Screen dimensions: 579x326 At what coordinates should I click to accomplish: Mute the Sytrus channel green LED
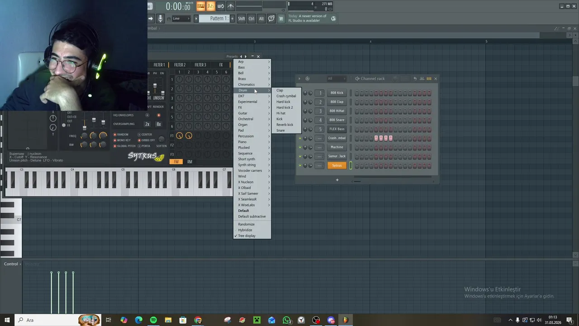click(x=300, y=165)
